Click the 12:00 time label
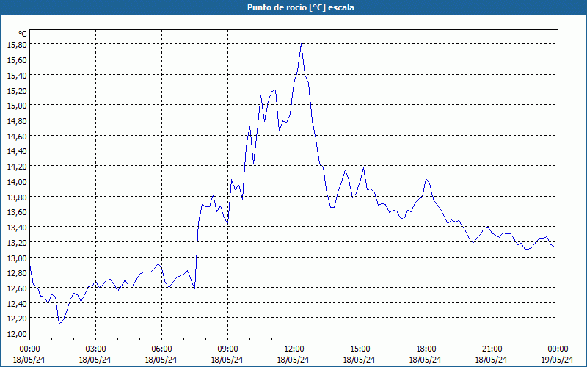 pos(294,349)
